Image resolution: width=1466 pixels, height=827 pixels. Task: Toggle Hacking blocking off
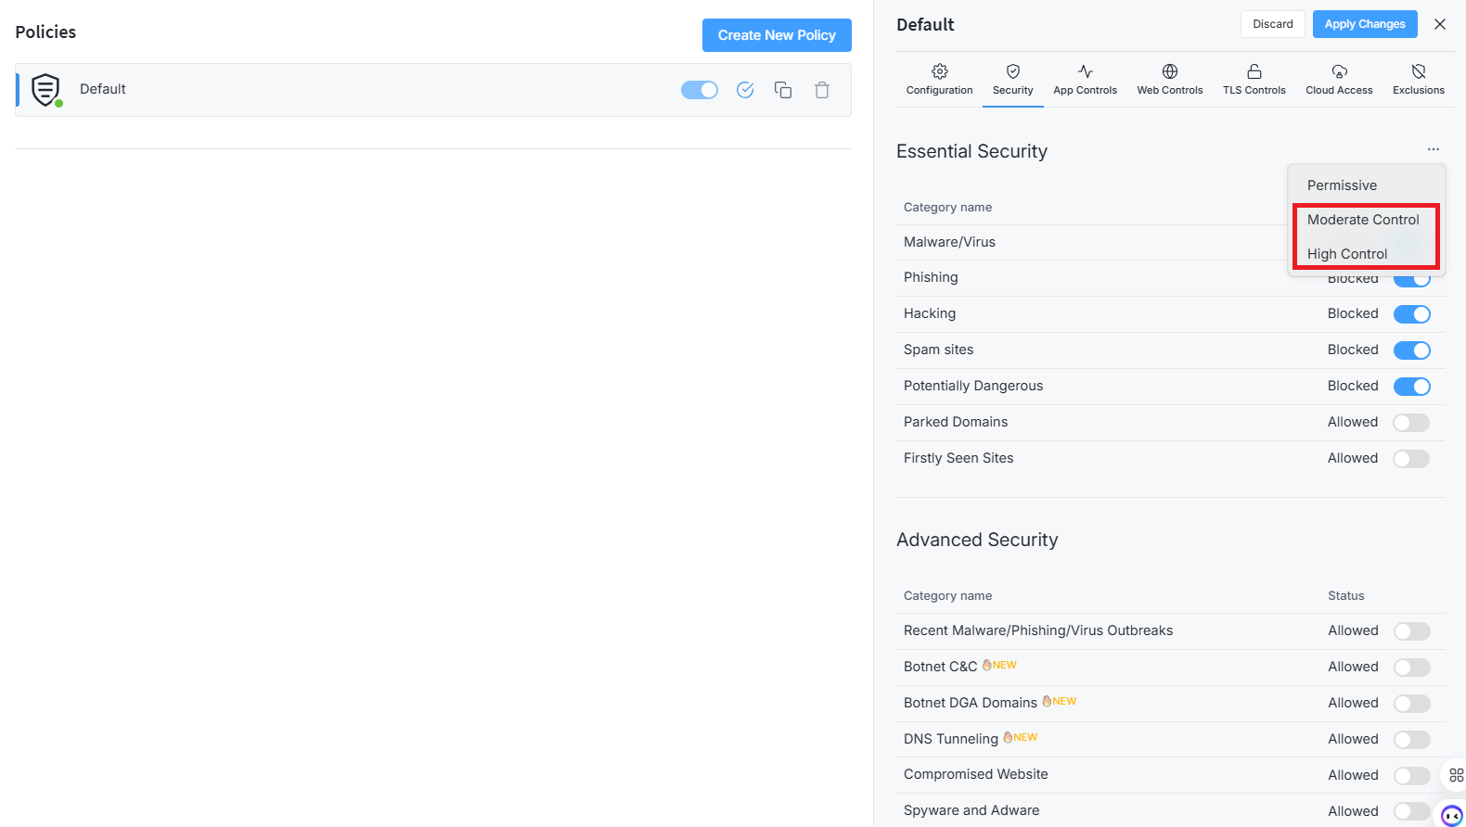[1411, 314]
